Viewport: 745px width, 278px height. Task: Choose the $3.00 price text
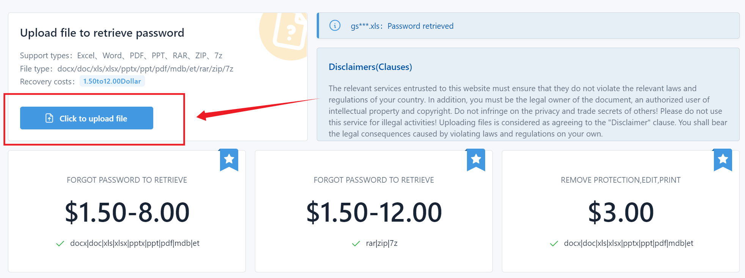(621, 212)
